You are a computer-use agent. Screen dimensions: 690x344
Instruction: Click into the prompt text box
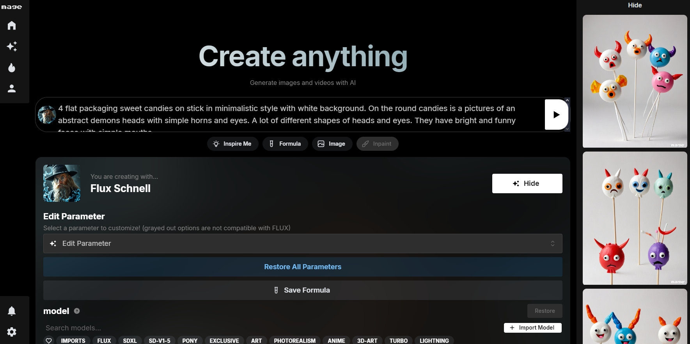[300, 115]
